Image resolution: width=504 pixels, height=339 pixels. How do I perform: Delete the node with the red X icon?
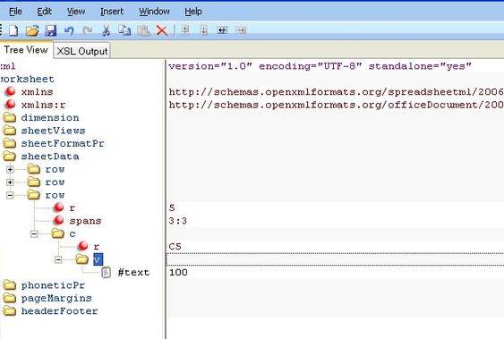coord(162,30)
